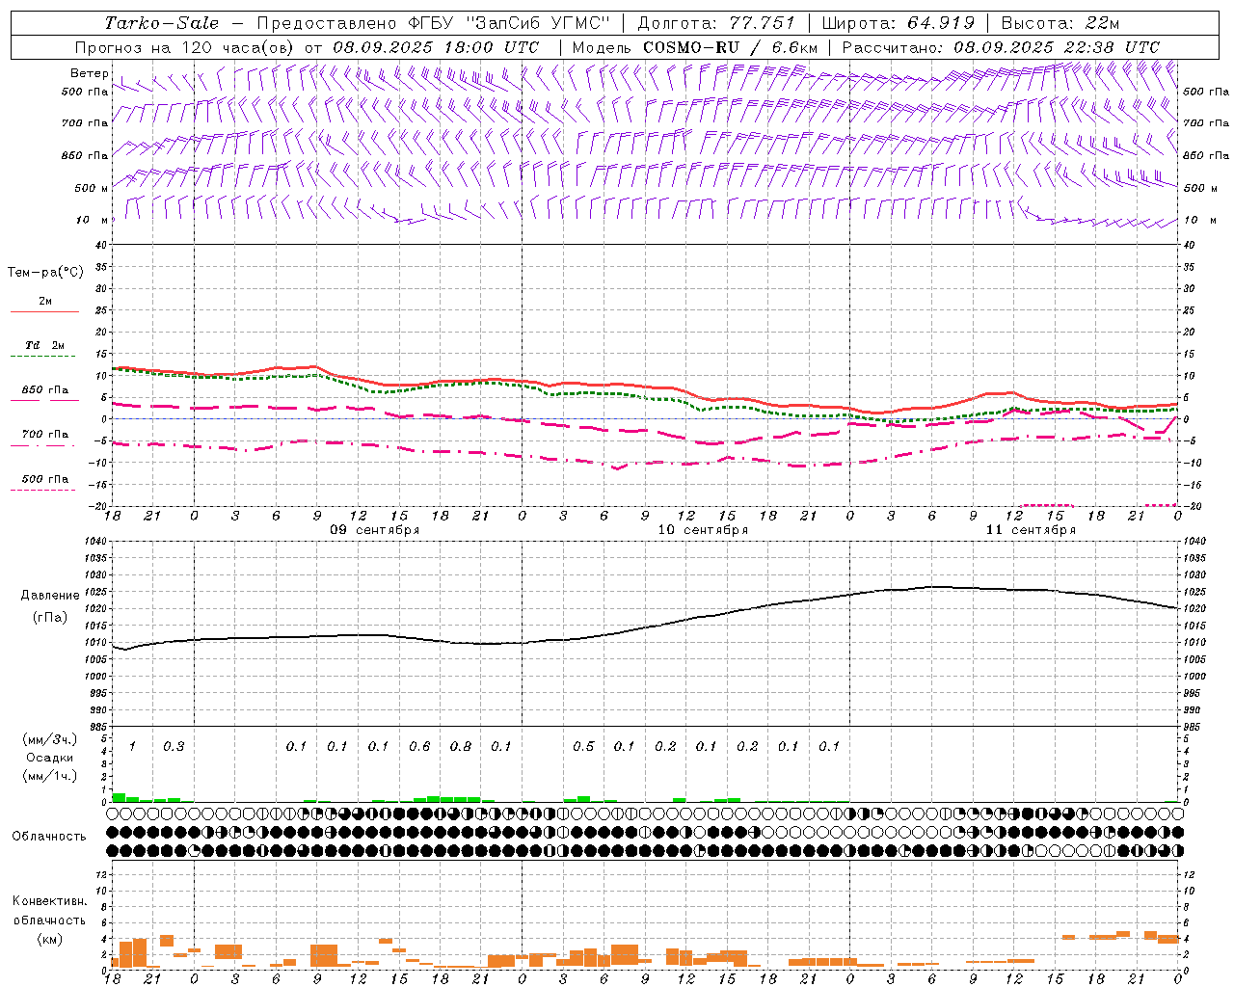Click the 3-hour precipitation value "0.3"

pos(174,746)
